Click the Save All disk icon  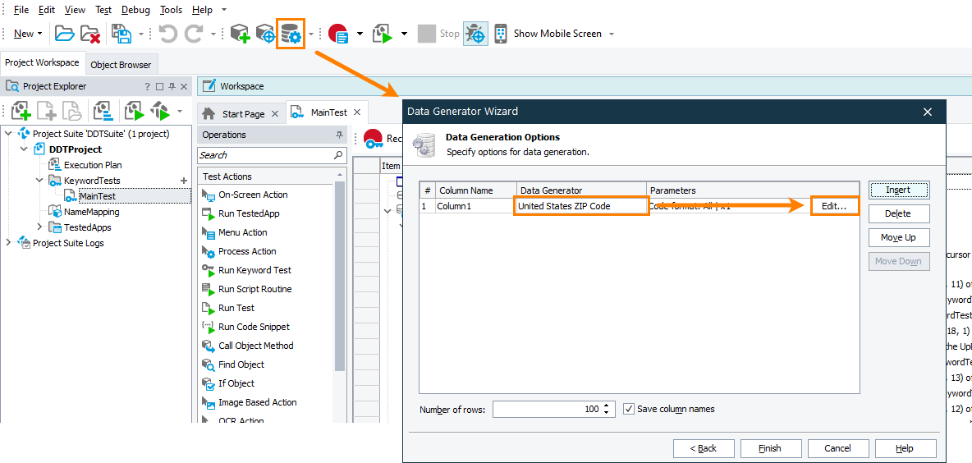point(121,34)
